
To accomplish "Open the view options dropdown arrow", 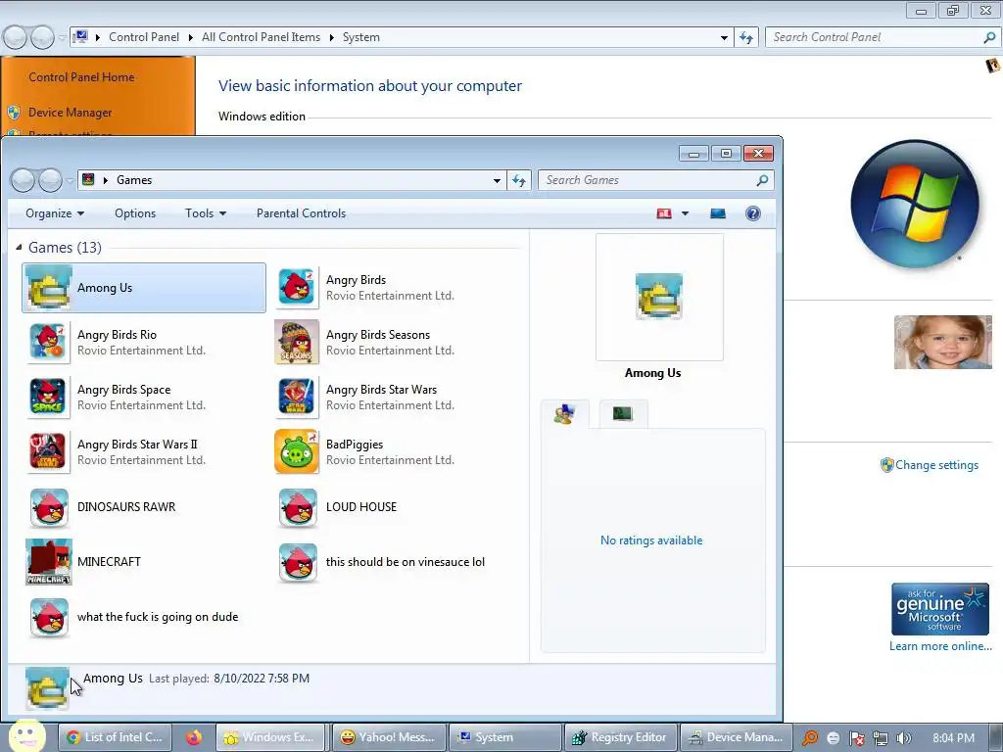I will 685,213.
